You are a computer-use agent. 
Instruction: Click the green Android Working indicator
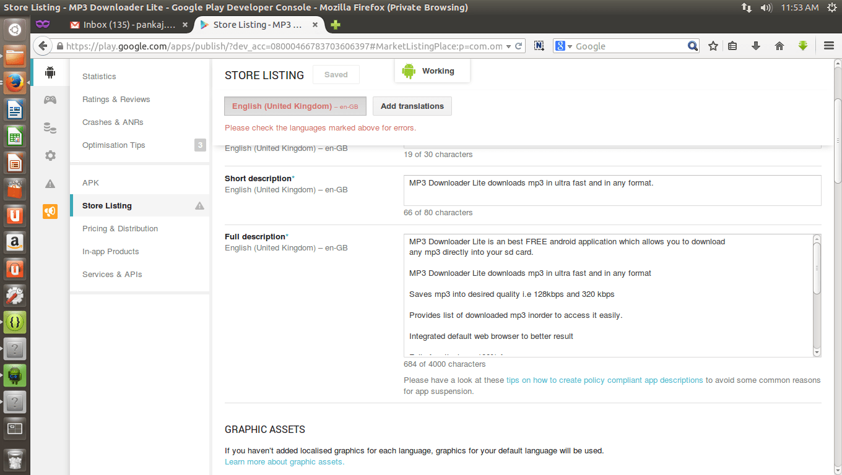[x=432, y=71]
